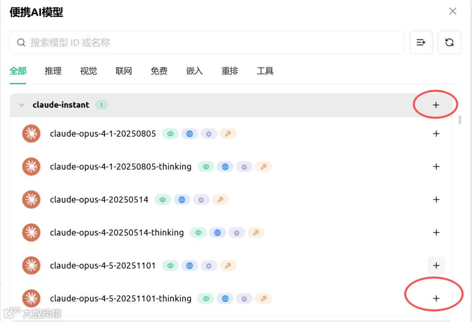
Task: Click the search magnifier icon
Action: [x=21, y=42]
